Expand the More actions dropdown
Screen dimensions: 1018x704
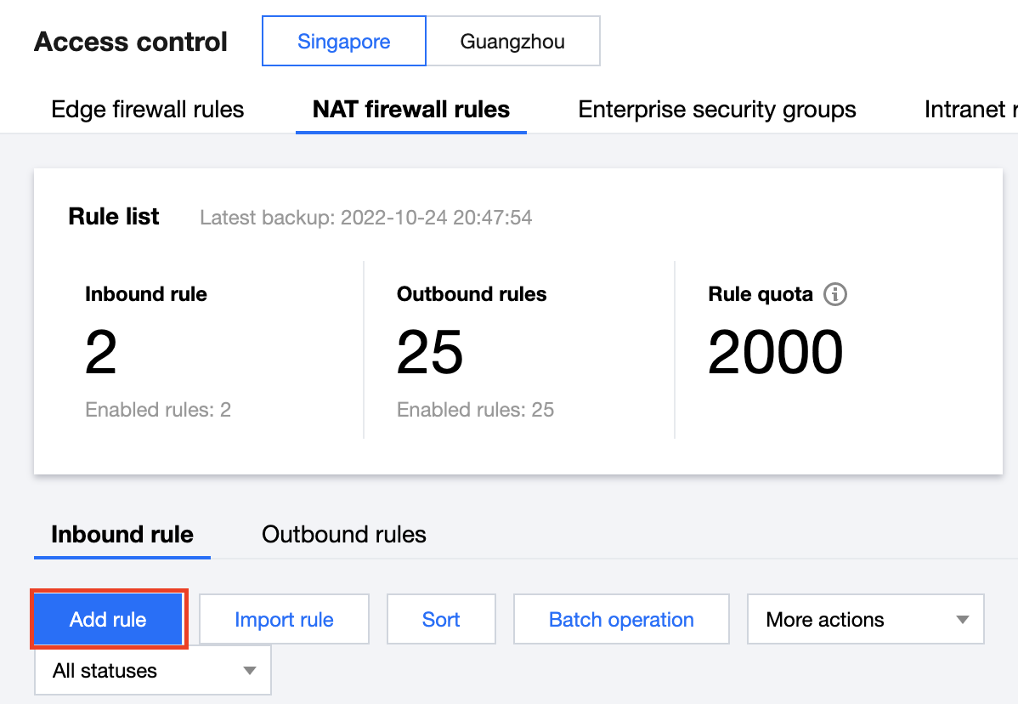[x=865, y=620]
